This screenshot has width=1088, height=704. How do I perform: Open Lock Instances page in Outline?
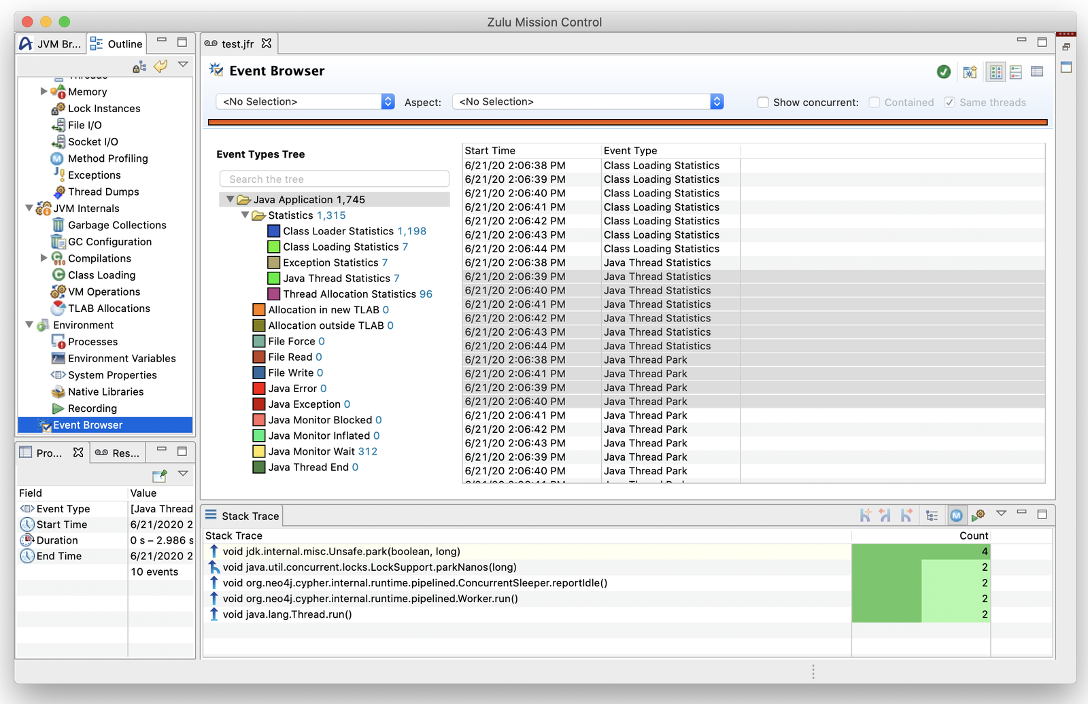click(104, 109)
